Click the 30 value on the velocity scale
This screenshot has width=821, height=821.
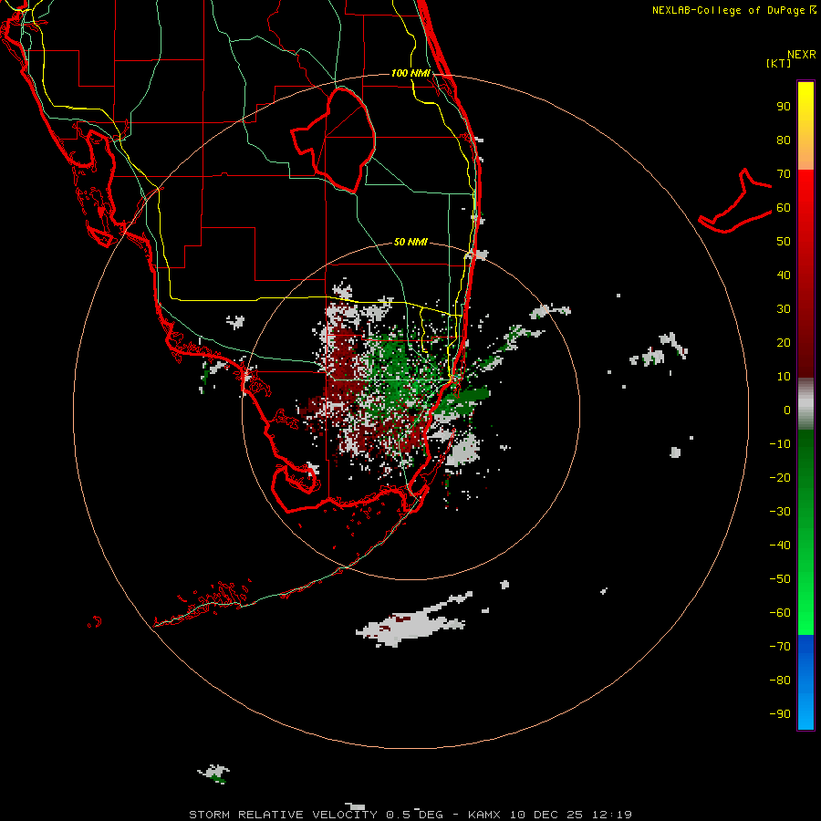coord(784,309)
